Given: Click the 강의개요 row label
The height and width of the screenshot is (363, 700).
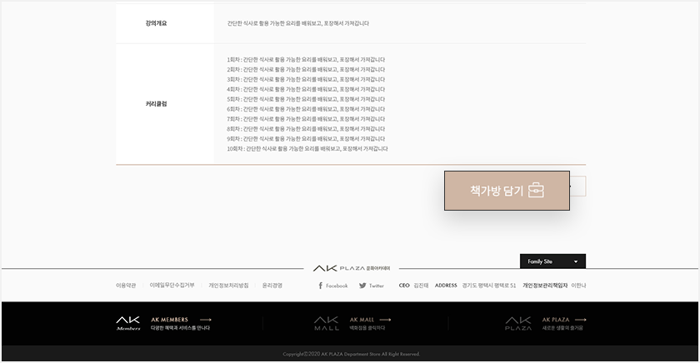Looking at the screenshot, I should click(x=156, y=23).
